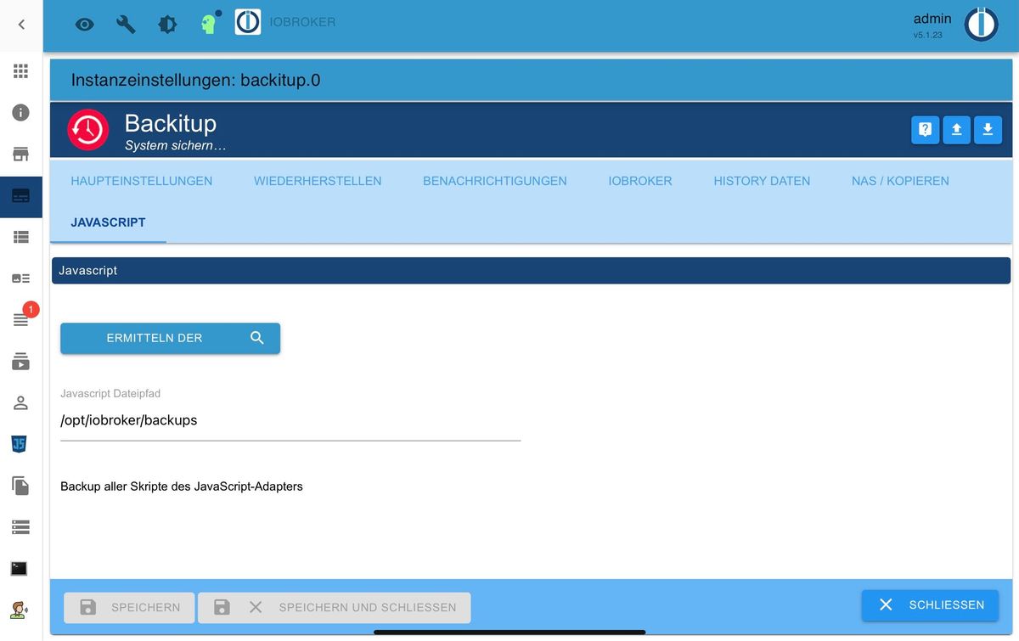Select the JAVASCRIPT tab

tap(109, 222)
